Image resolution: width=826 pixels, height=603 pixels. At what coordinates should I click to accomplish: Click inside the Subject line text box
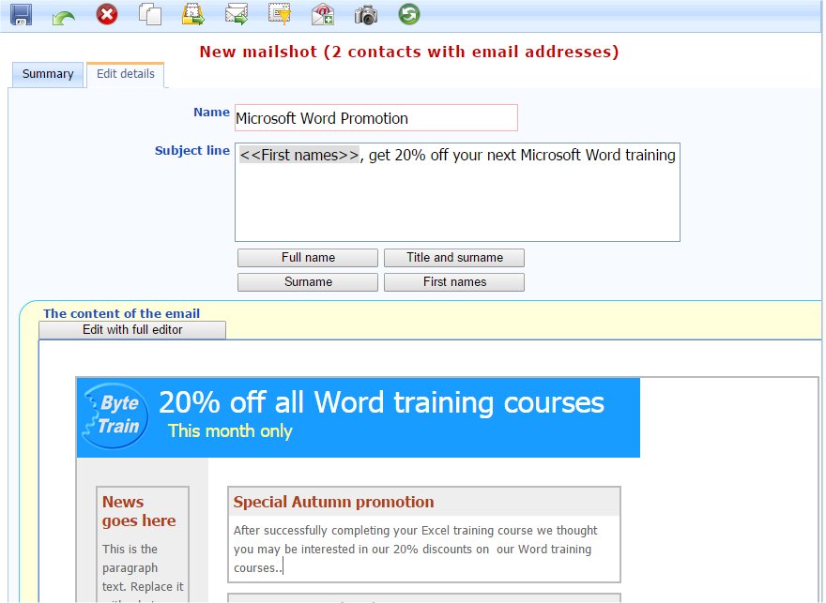pyautogui.click(x=457, y=192)
